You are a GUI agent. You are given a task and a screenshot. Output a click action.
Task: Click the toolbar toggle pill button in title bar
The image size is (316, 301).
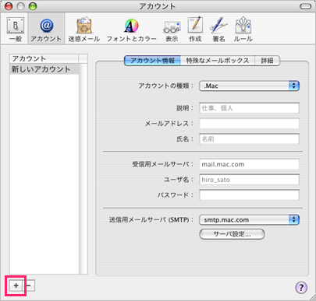305,6
